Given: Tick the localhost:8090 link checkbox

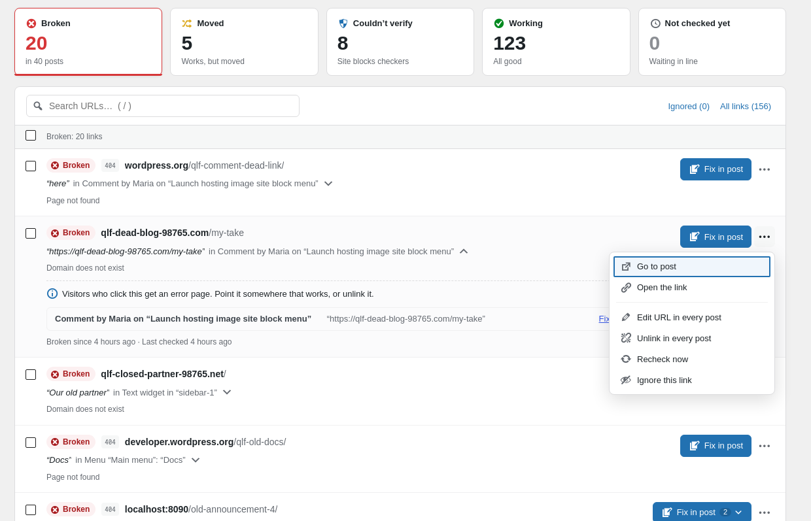Looking at the screenshot, I should [x=31, y=510].
